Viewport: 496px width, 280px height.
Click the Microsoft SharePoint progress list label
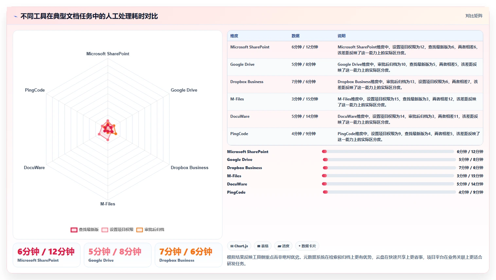click(248, 152)
